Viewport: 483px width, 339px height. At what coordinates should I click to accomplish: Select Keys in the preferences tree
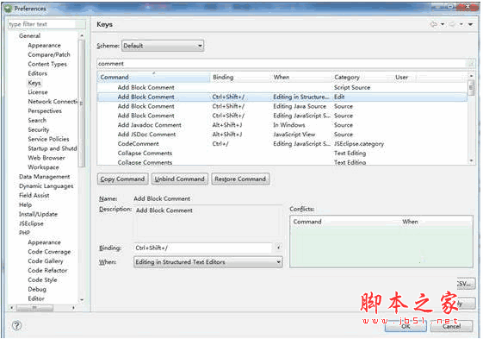[x=34, y=83]
